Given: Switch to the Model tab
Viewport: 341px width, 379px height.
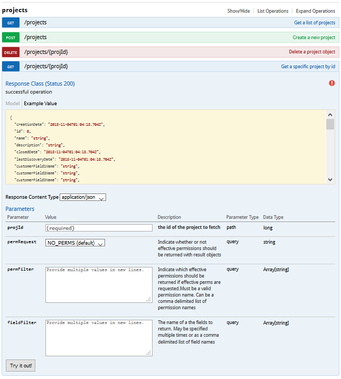Looking at the screenshot, I should tap(12, 104).
